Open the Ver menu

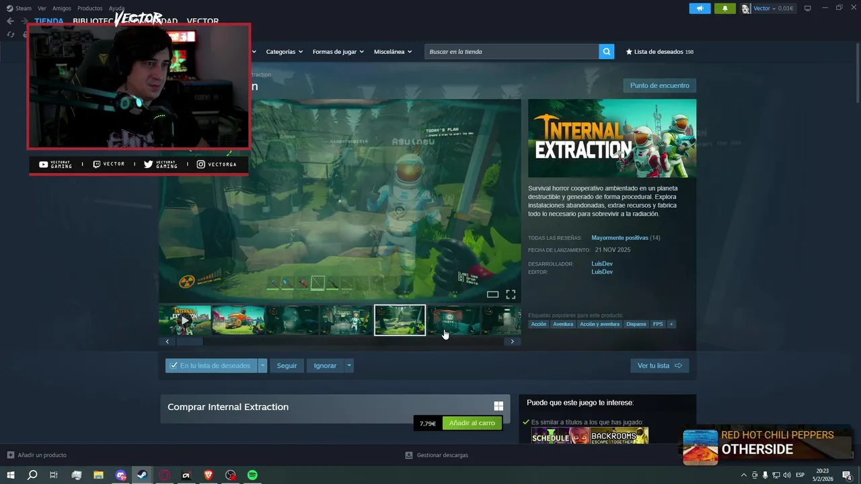point(42,8)
